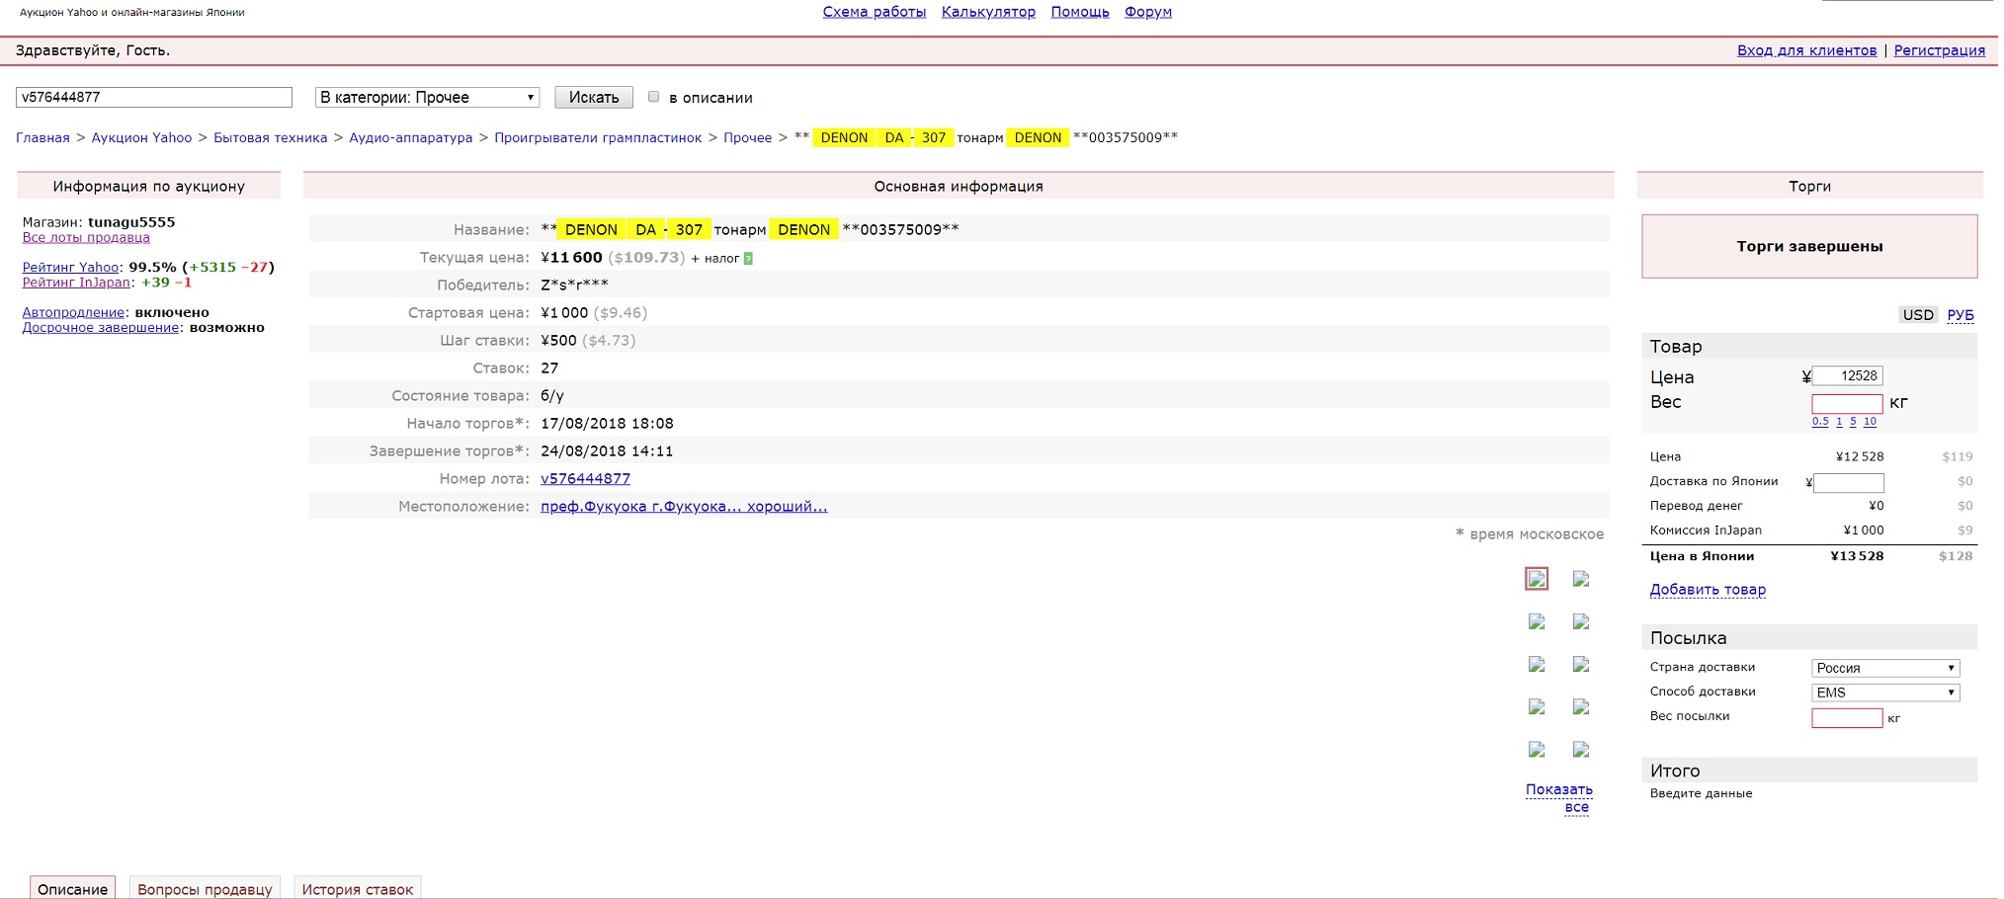
Task: Open the bottom-left product thumbnail image
Action: [1536, 750]
